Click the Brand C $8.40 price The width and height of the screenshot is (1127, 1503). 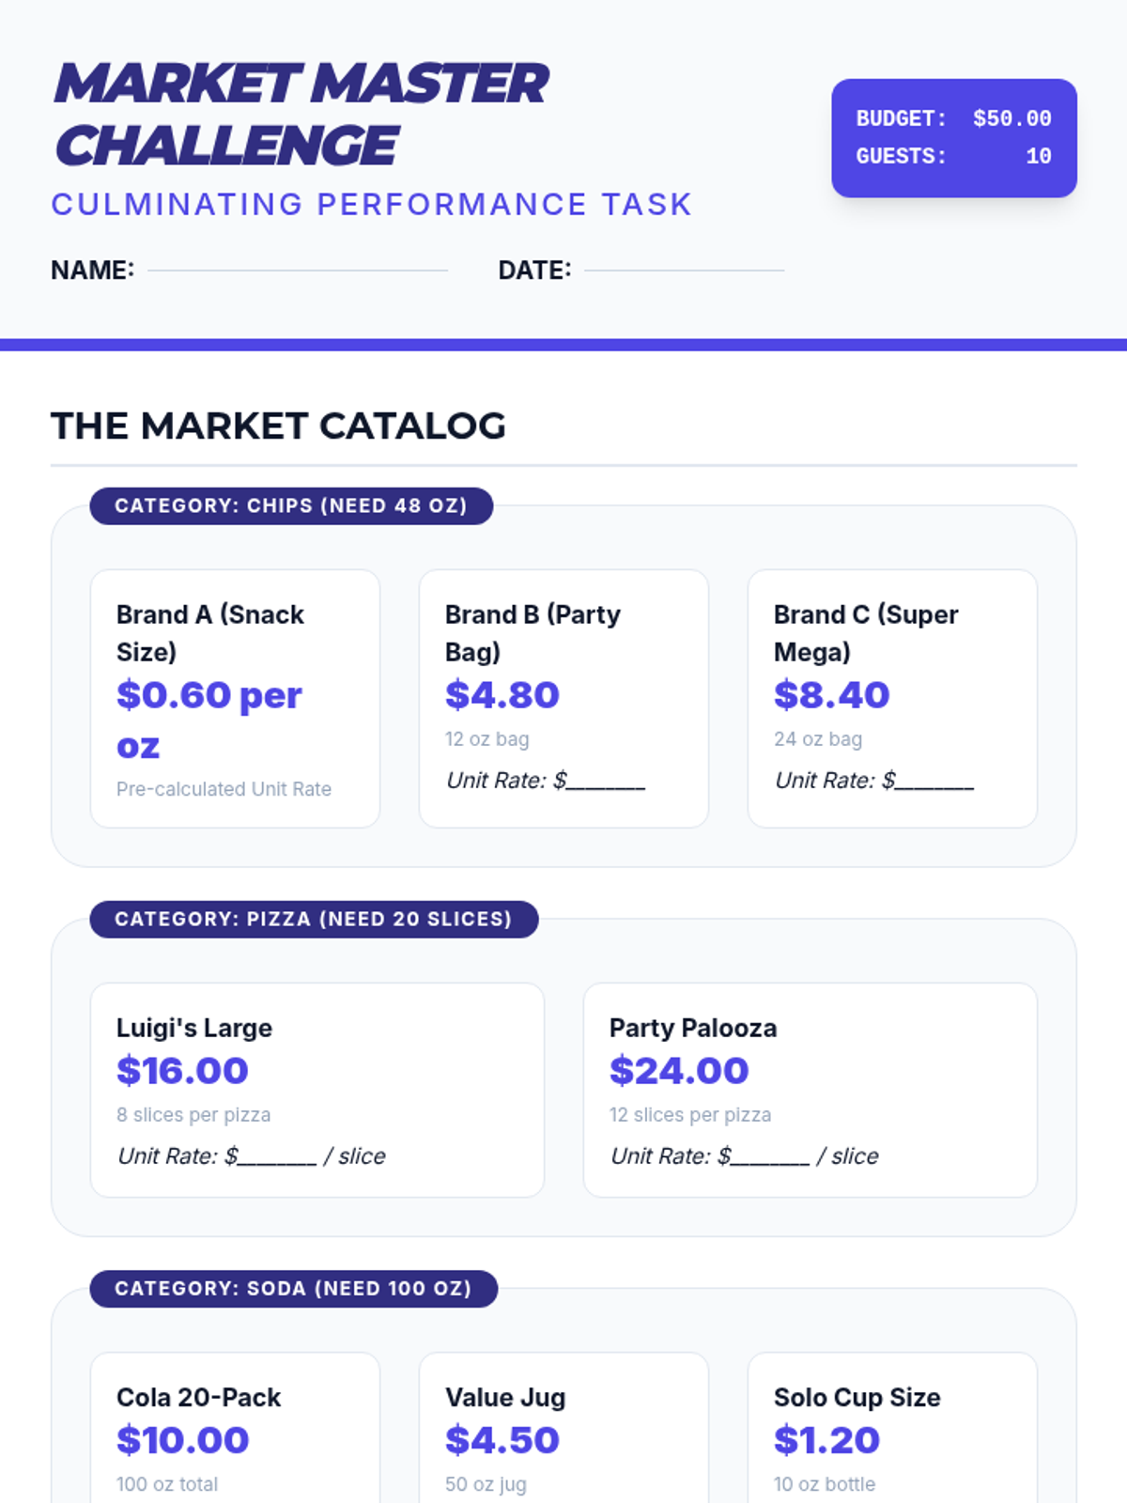pos(831,695)
